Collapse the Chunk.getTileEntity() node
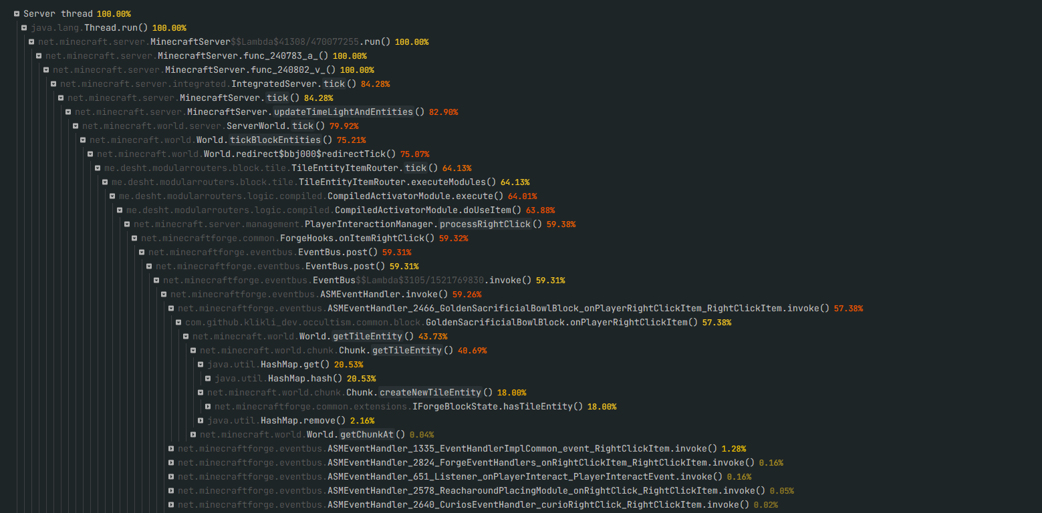The width and height of the screenshot is (1042, 513). (193, 350)
